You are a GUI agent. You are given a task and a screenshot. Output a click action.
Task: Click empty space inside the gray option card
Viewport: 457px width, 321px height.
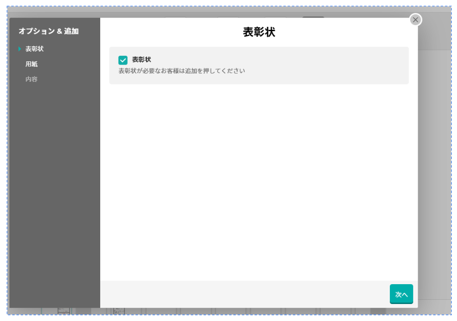click(326, 66)
